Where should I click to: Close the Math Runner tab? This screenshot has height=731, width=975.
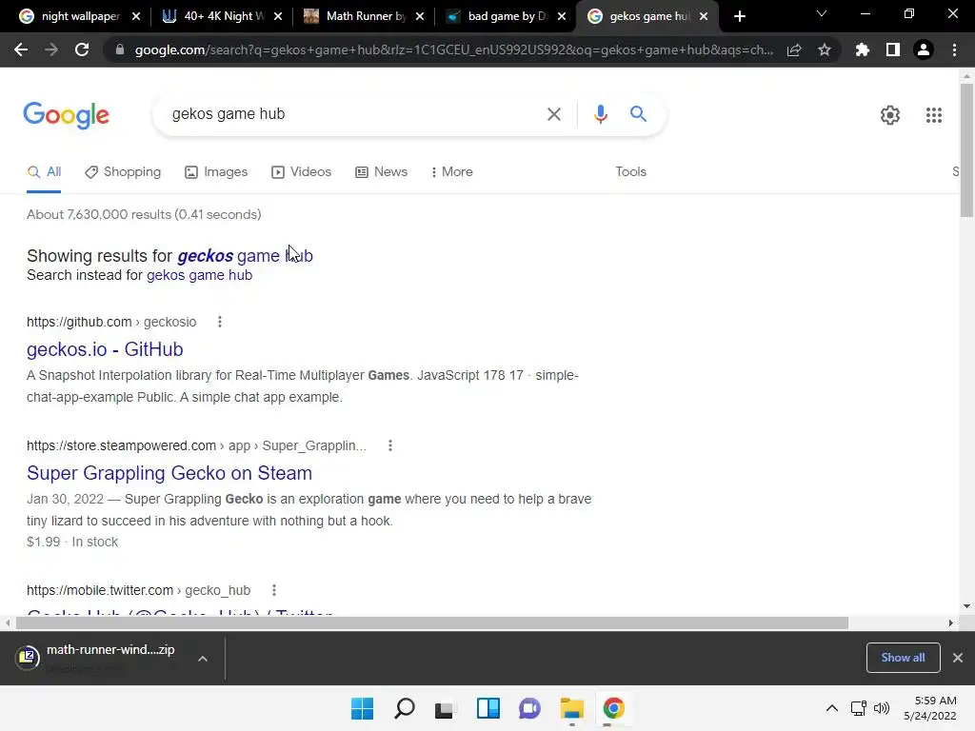[420, 16]
